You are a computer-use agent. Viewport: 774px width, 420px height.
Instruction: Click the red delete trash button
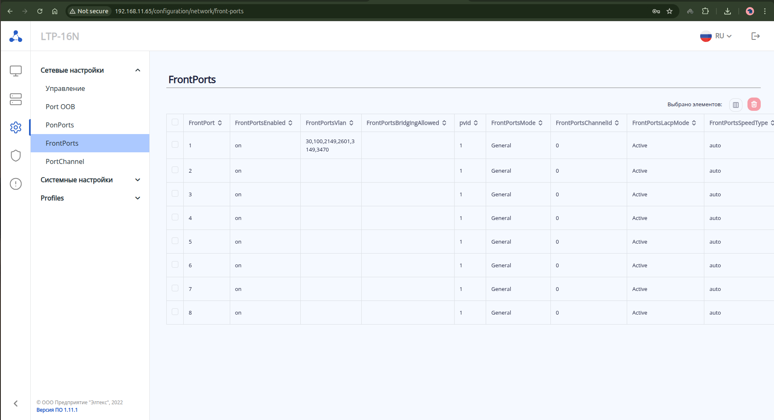754,104
